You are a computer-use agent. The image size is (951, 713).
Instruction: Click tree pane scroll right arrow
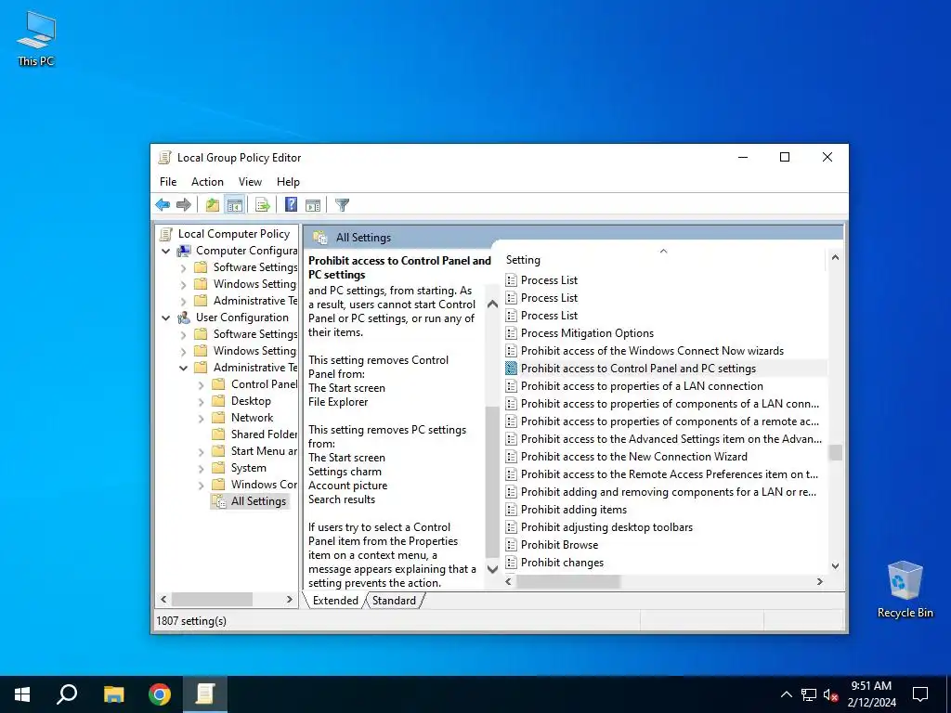[290, 600]
